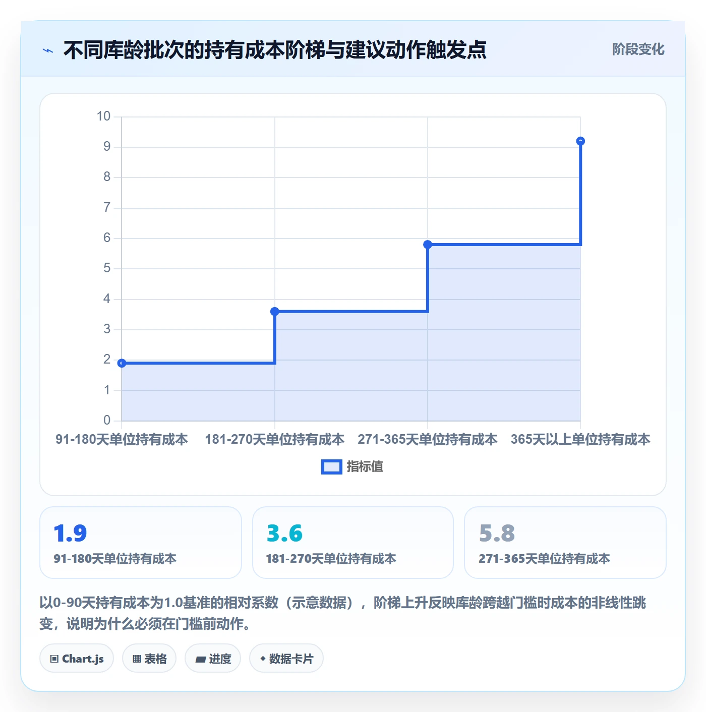Click the 181-270天单位持有成本 axis label

pyautogui.click(x=275, y=439)
